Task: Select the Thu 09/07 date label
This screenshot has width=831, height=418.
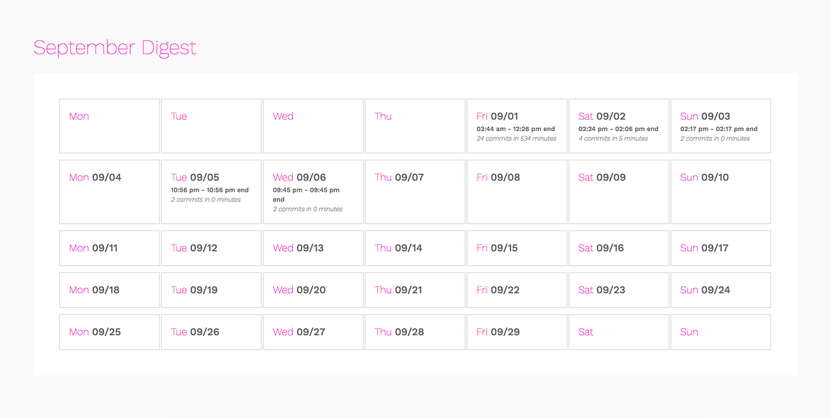Action: (399, 178)
